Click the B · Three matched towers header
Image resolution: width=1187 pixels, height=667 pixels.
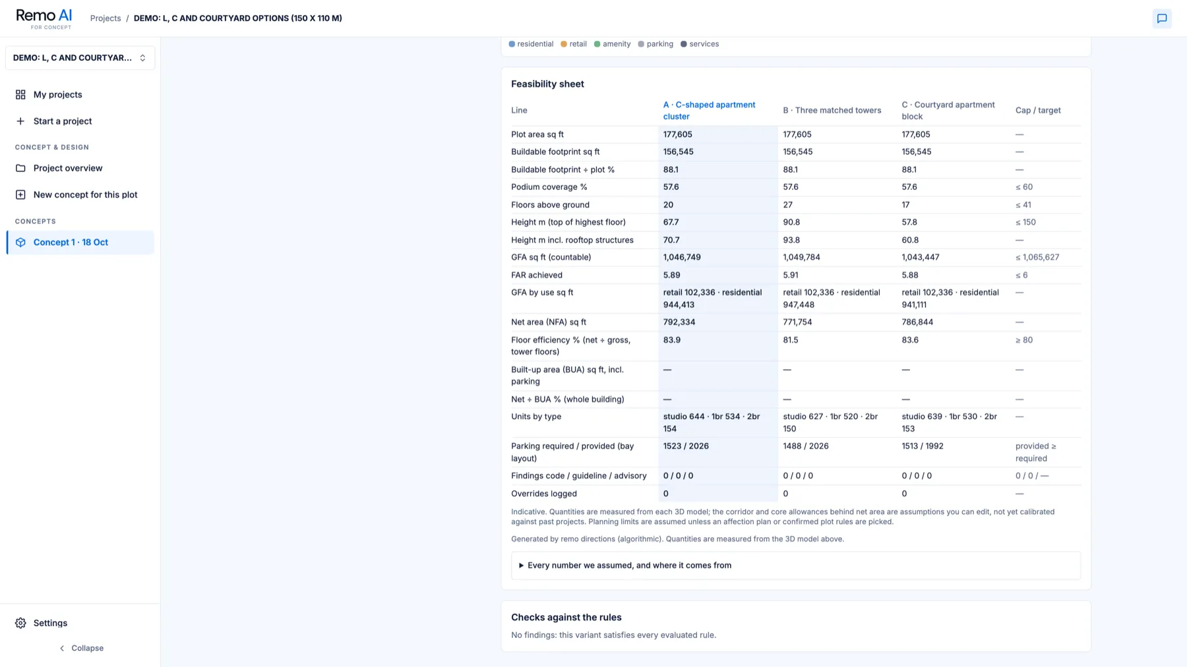click(x=832, y=111)
